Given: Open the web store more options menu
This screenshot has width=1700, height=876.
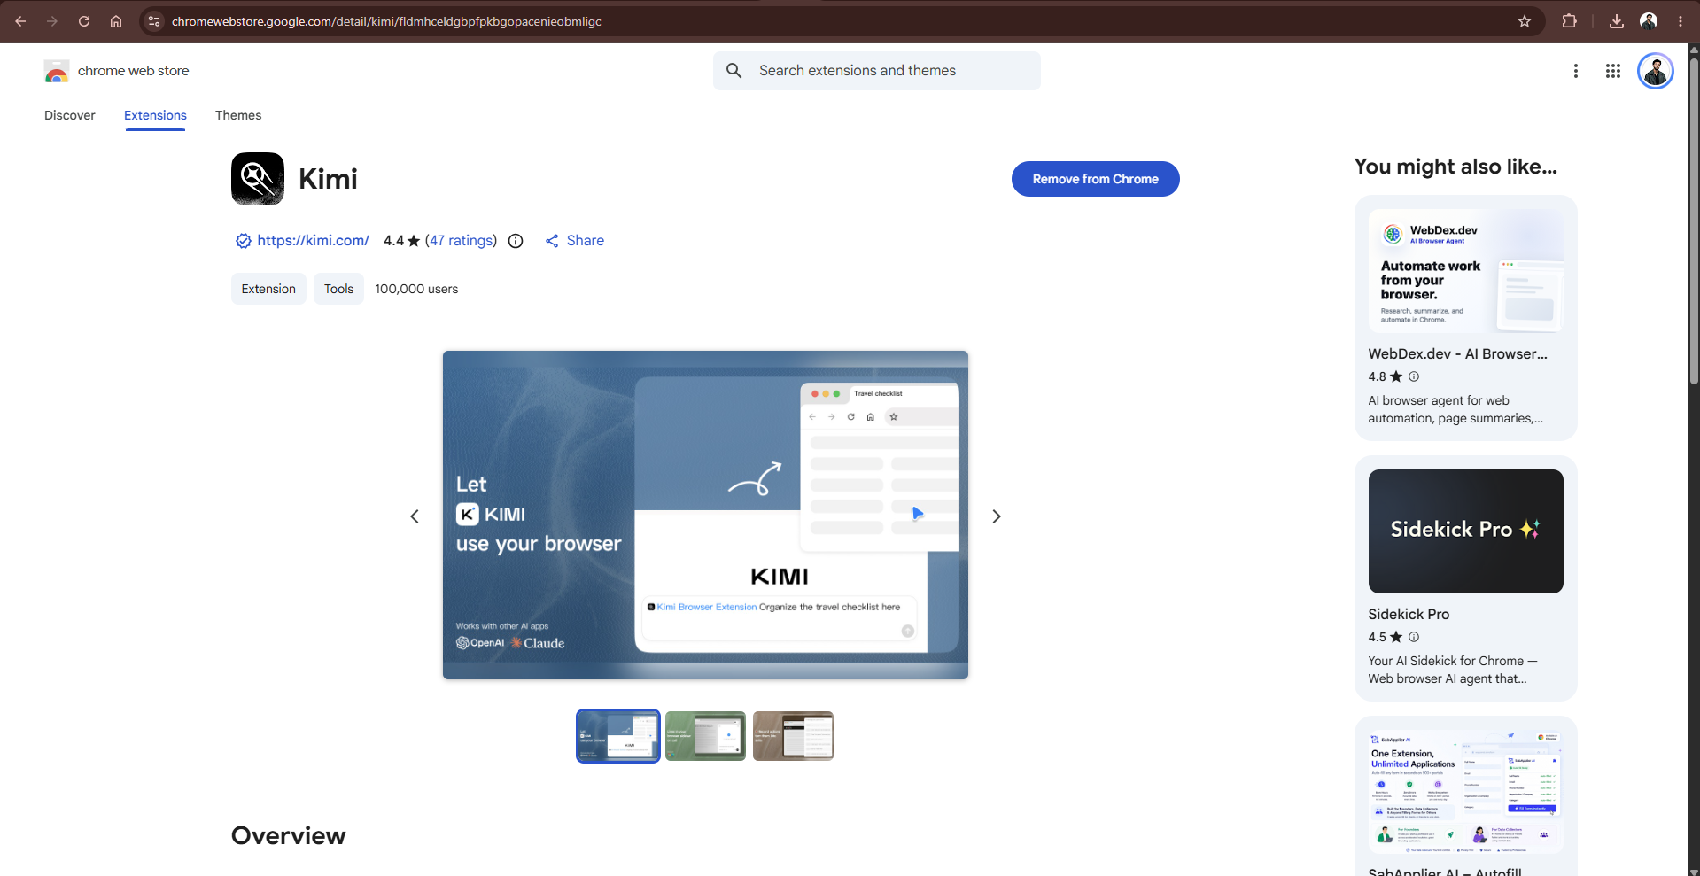Looking at the screenshot, I should tap(1575, 71).
